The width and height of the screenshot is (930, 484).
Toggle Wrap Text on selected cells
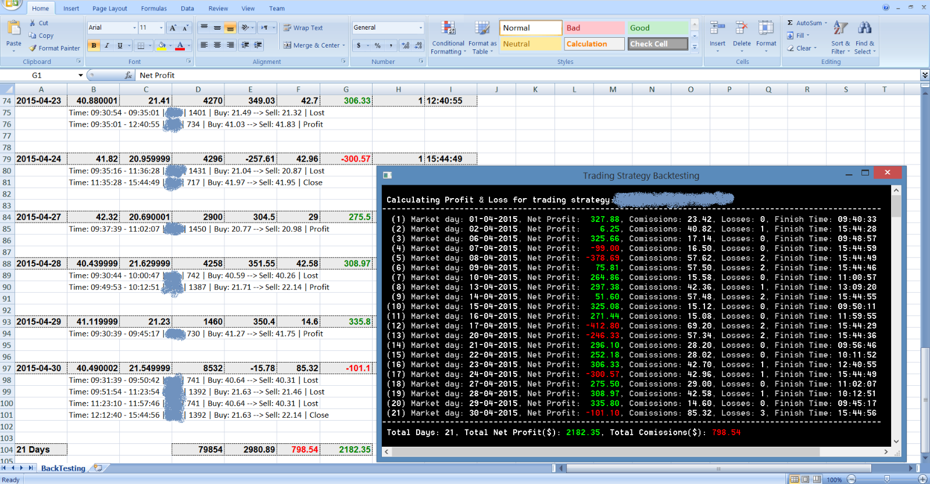pyautogui.click(x=303, y=28)
